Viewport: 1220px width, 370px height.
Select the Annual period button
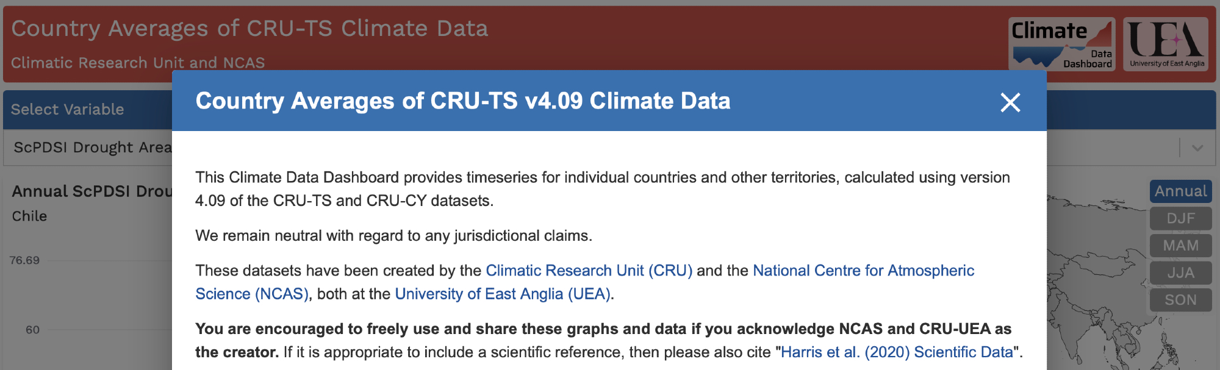coord(1180,191)
